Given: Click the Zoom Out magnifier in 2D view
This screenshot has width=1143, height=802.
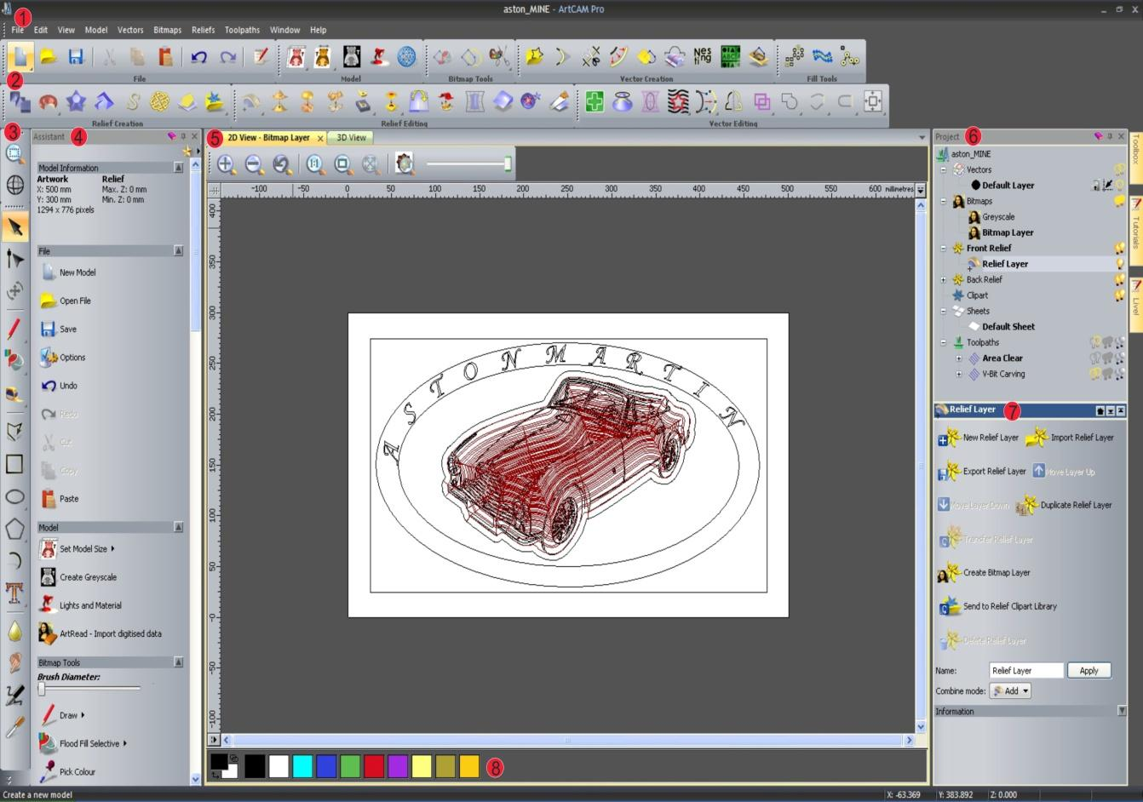Looking at the screenshot, I should click(254, 164).
